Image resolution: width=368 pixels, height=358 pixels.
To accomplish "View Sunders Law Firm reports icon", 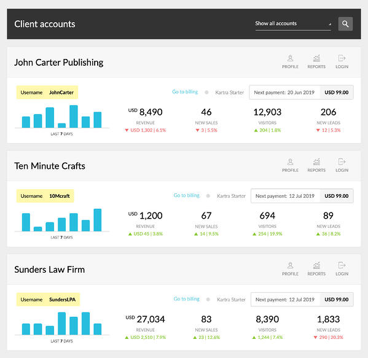I will coord(316,269).
